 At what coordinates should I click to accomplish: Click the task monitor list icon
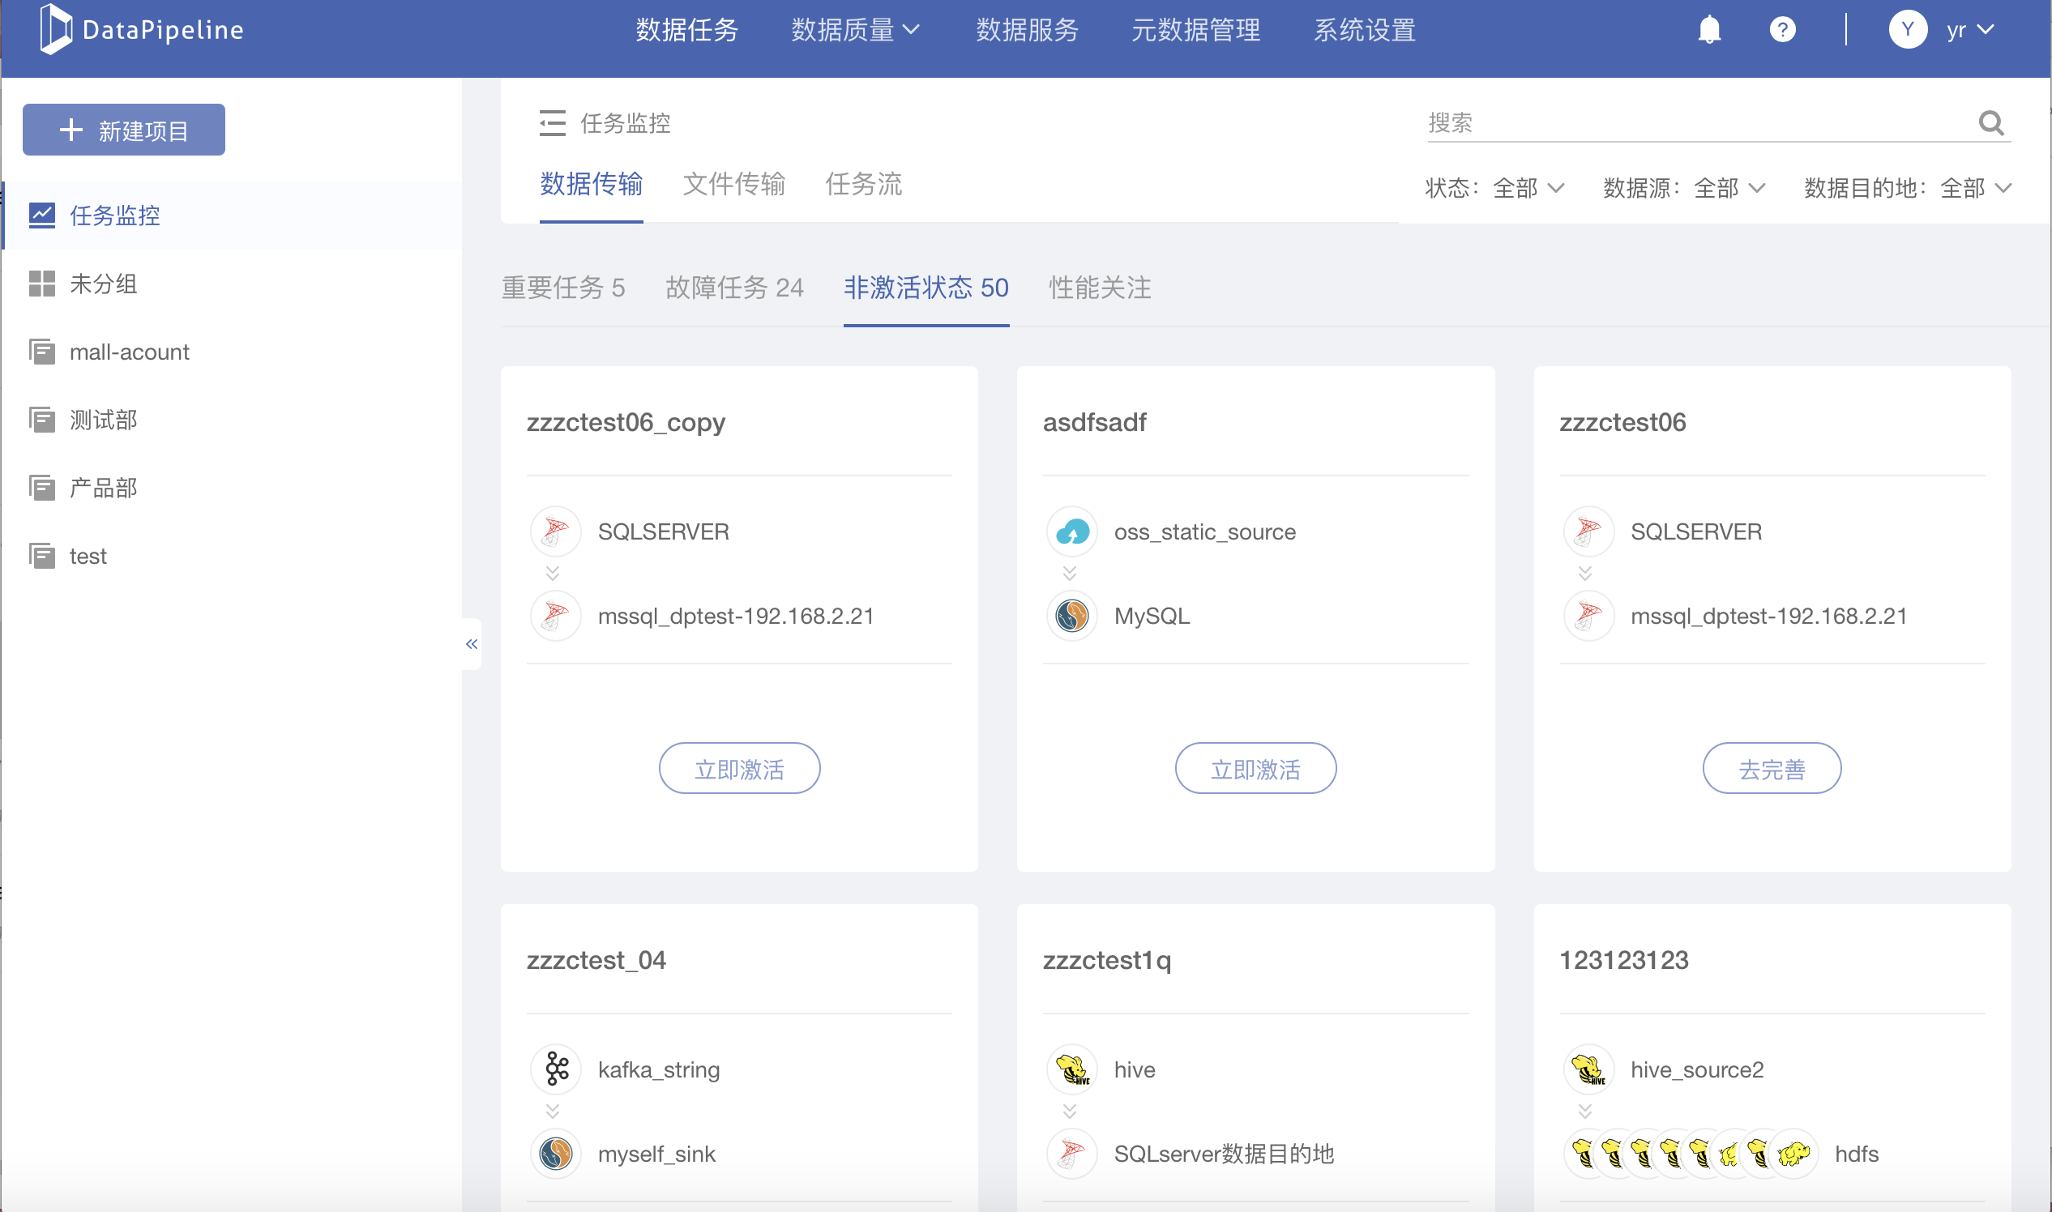pyautogui.click(x=552, y=123)
